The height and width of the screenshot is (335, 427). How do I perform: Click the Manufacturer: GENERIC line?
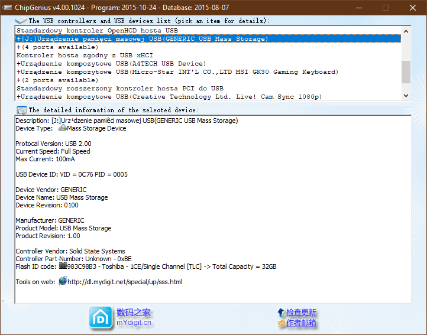(50, 220)
